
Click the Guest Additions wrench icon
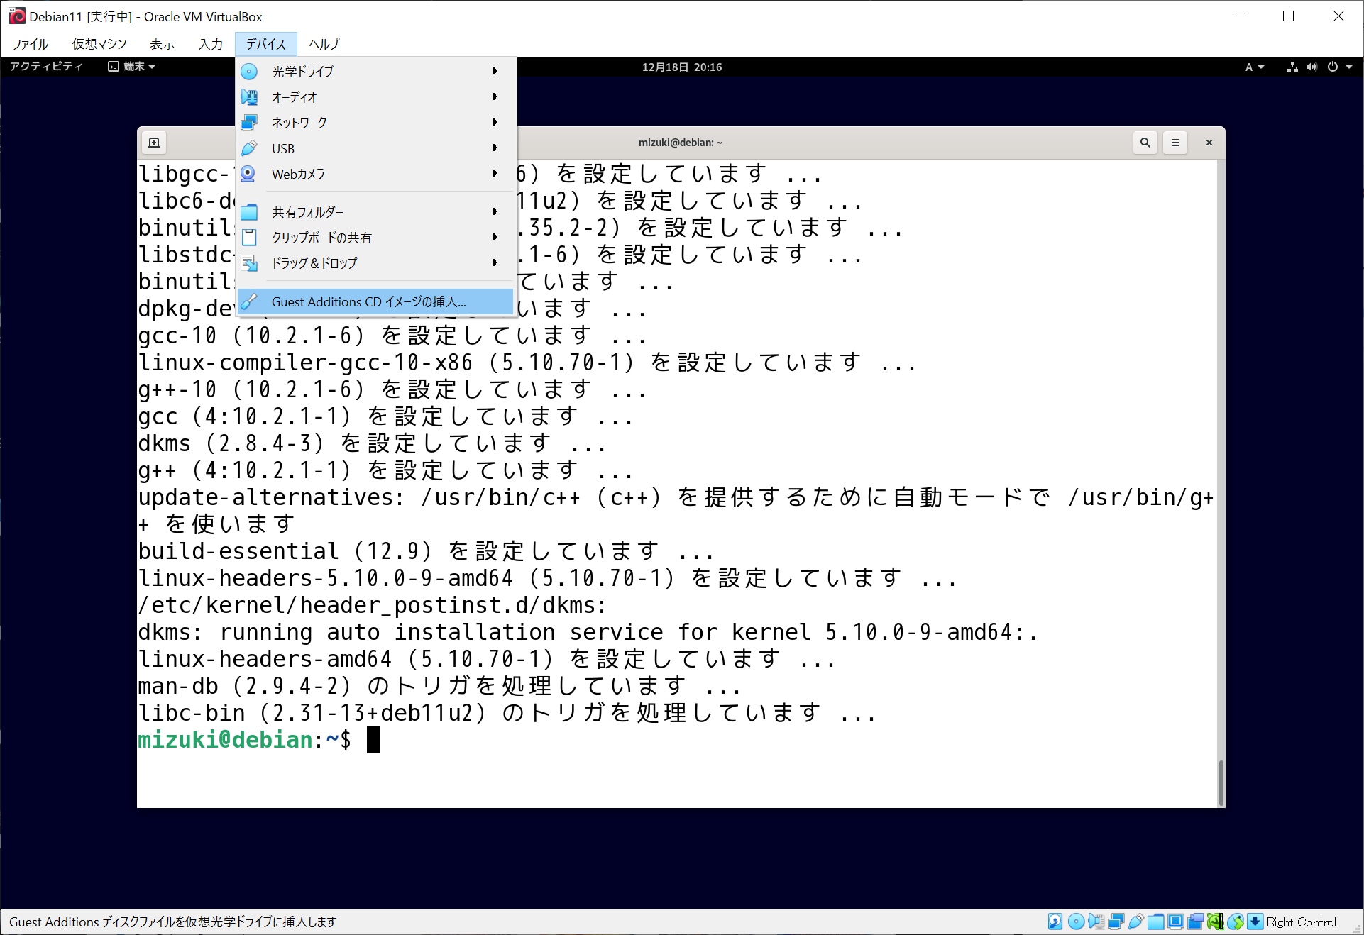249,301
